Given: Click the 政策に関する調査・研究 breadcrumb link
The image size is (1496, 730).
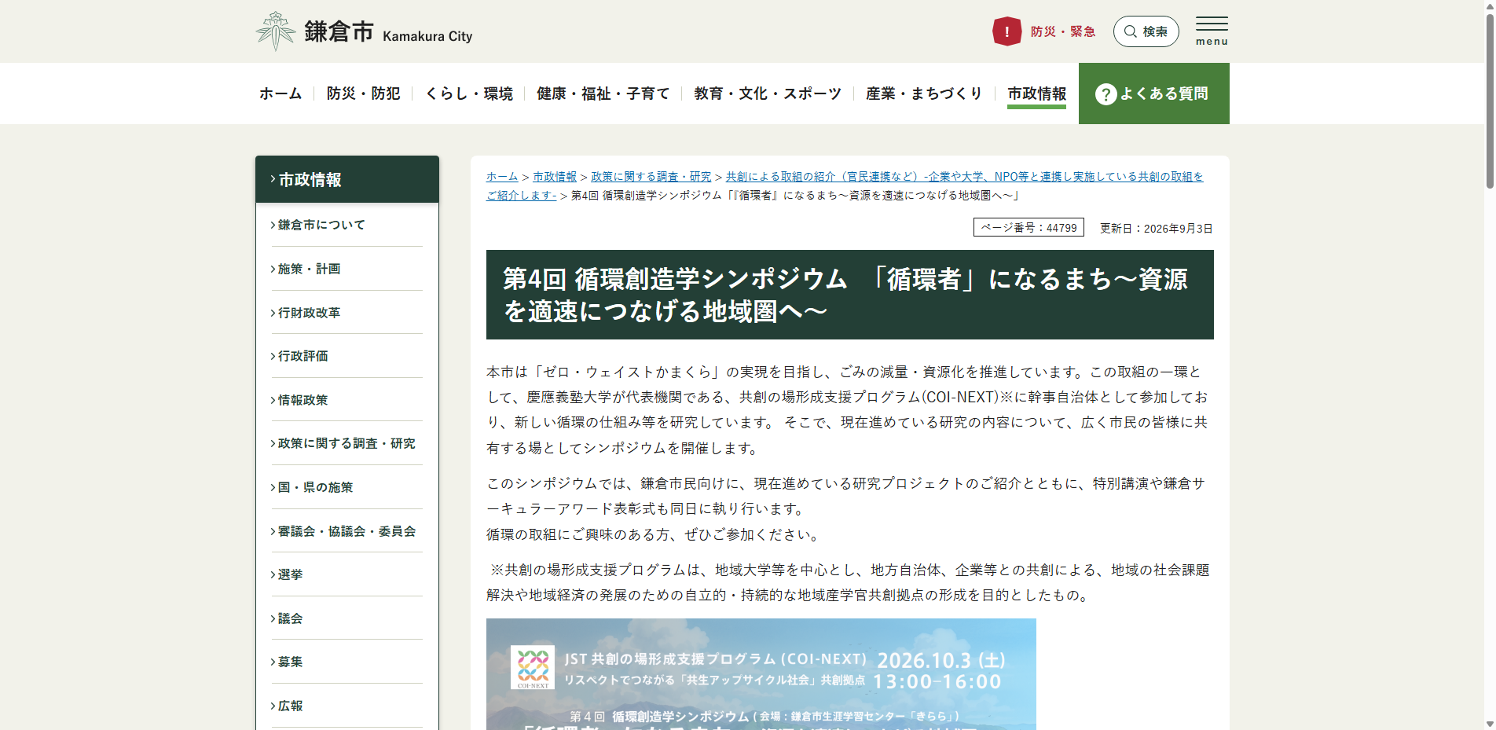Looking at the screenshot, I should coord(651,177).
